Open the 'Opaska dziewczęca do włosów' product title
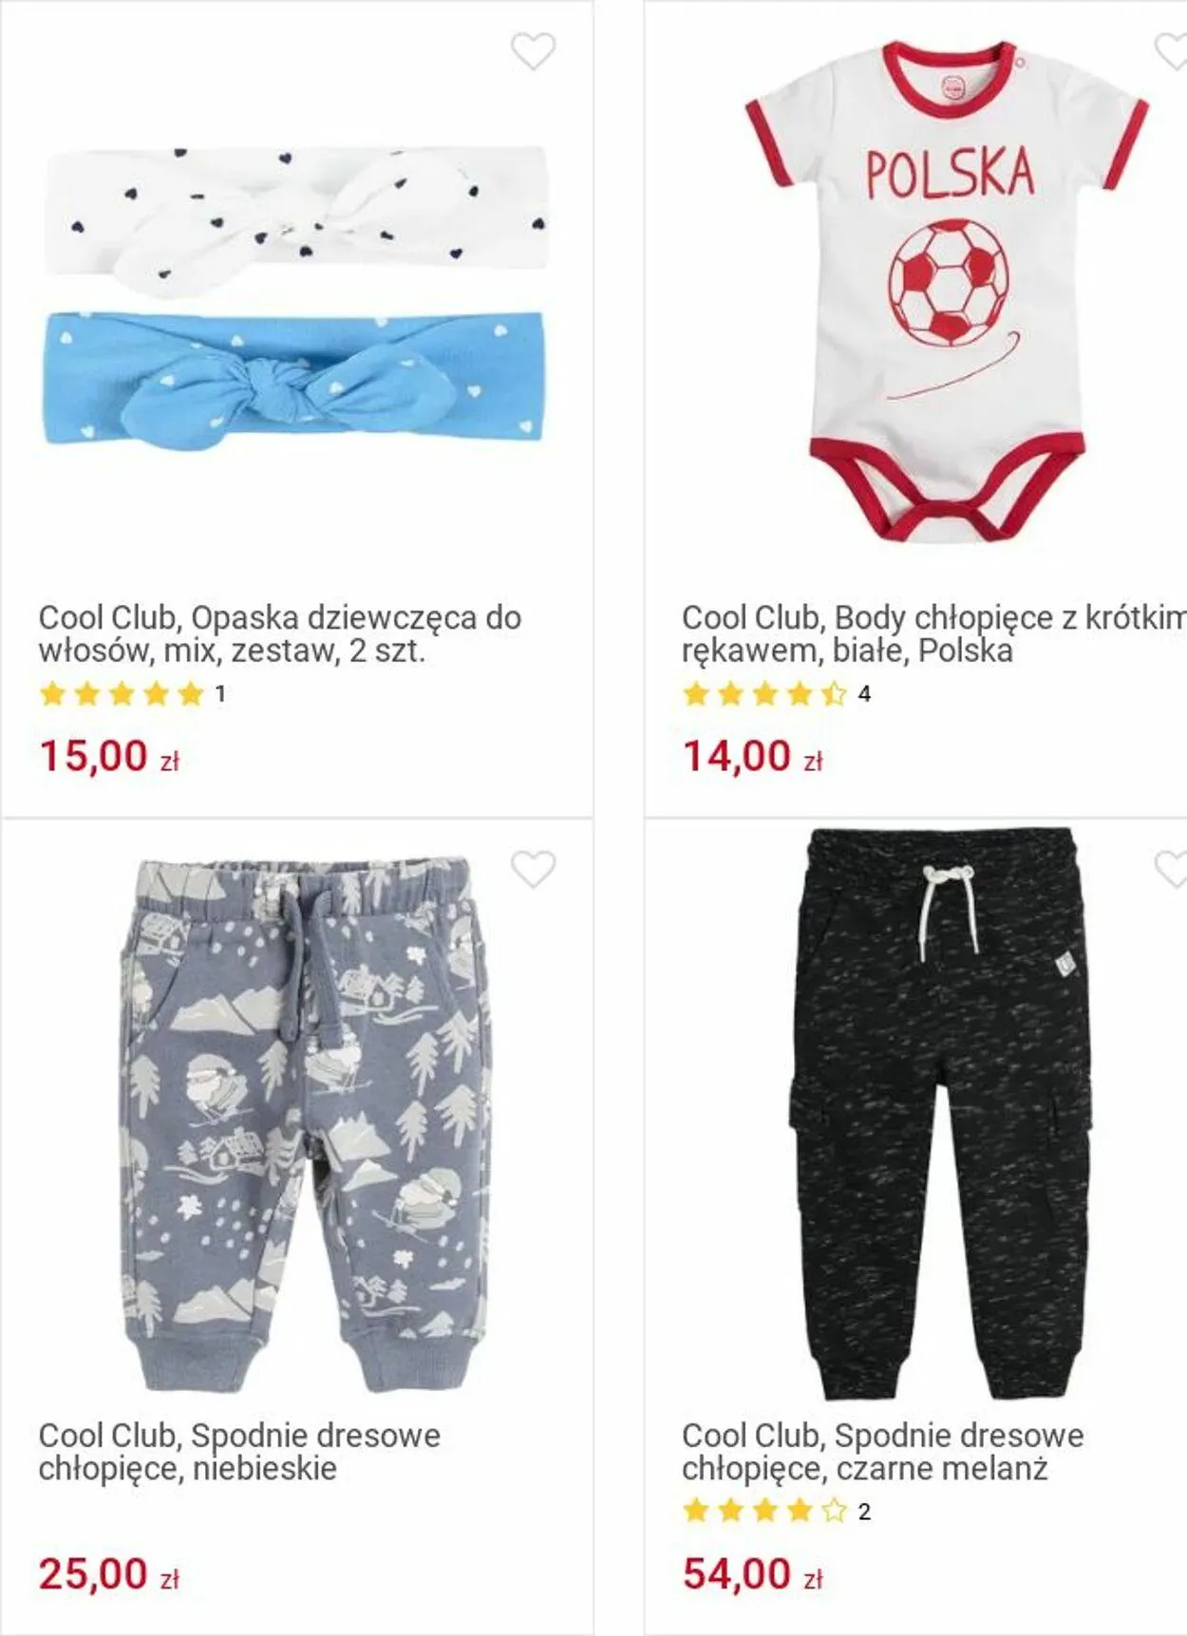The height and width of the screenshot is (1636, 1187). (280, 634)
